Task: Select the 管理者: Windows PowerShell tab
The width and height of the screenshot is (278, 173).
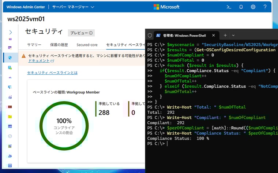Action: click(184, 35)
